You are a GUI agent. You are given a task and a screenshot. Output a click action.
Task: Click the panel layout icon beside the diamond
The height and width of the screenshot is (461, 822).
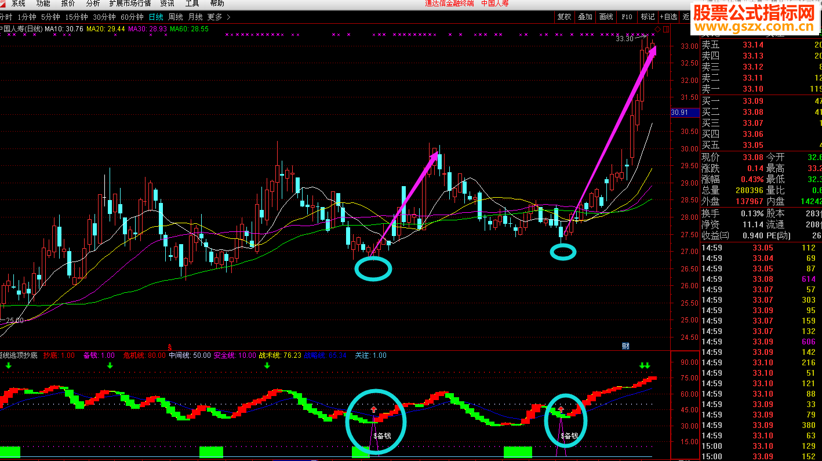(x=666, y=28)
